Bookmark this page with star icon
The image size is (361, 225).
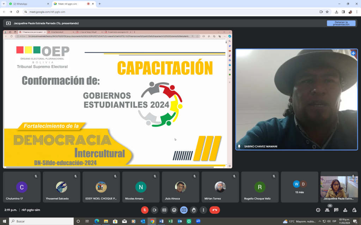(x=327, y=12)
